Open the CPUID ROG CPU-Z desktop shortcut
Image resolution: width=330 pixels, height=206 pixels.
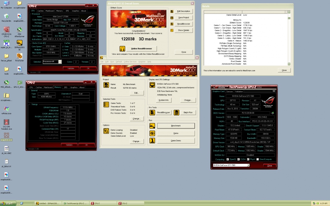pyautogui.click(x=6, y=30)
